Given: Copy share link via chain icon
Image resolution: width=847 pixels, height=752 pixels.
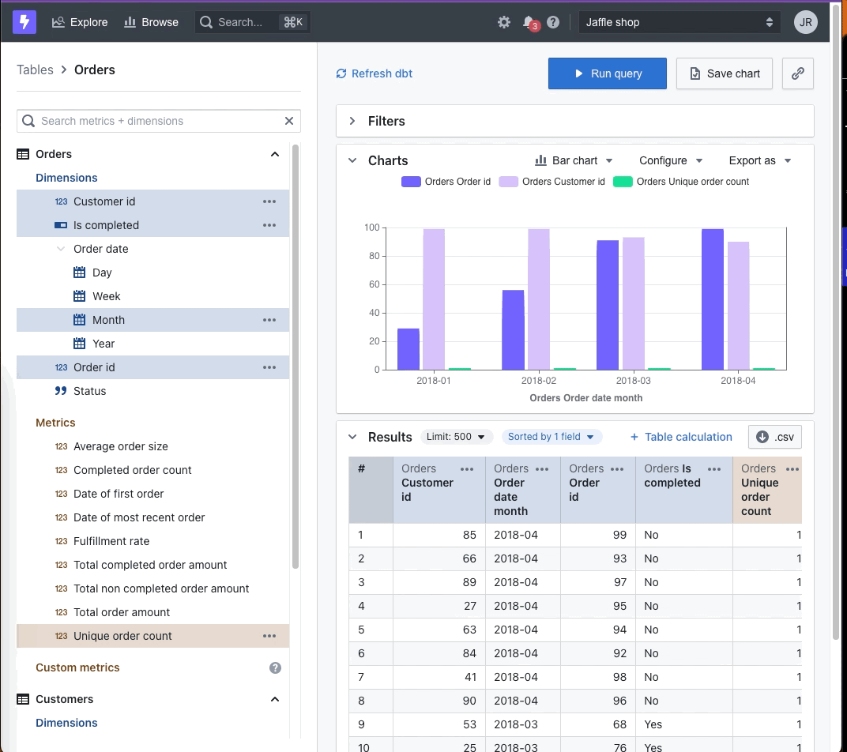Looking at the screenshot, I should [x=798, y=73].
